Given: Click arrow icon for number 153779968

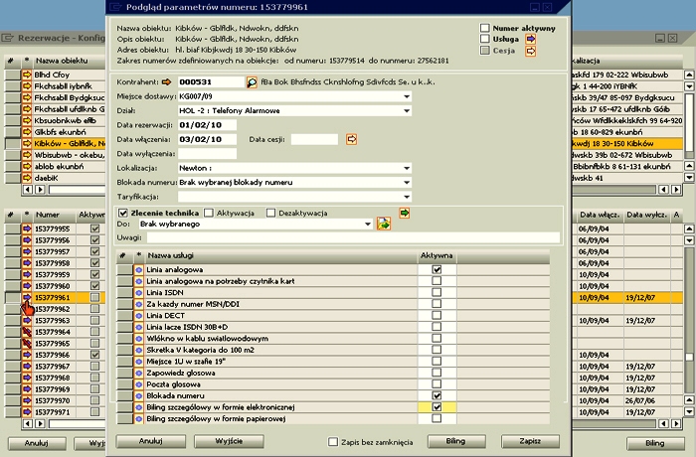Looking at the screenshot, I should (x=27, y=379).
